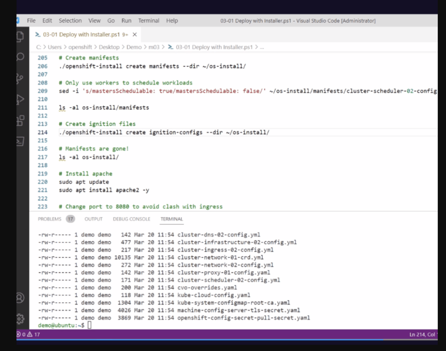446x351 pixels.
Task: Click the '# Install apache' comment line
Action: coord(86,173)
